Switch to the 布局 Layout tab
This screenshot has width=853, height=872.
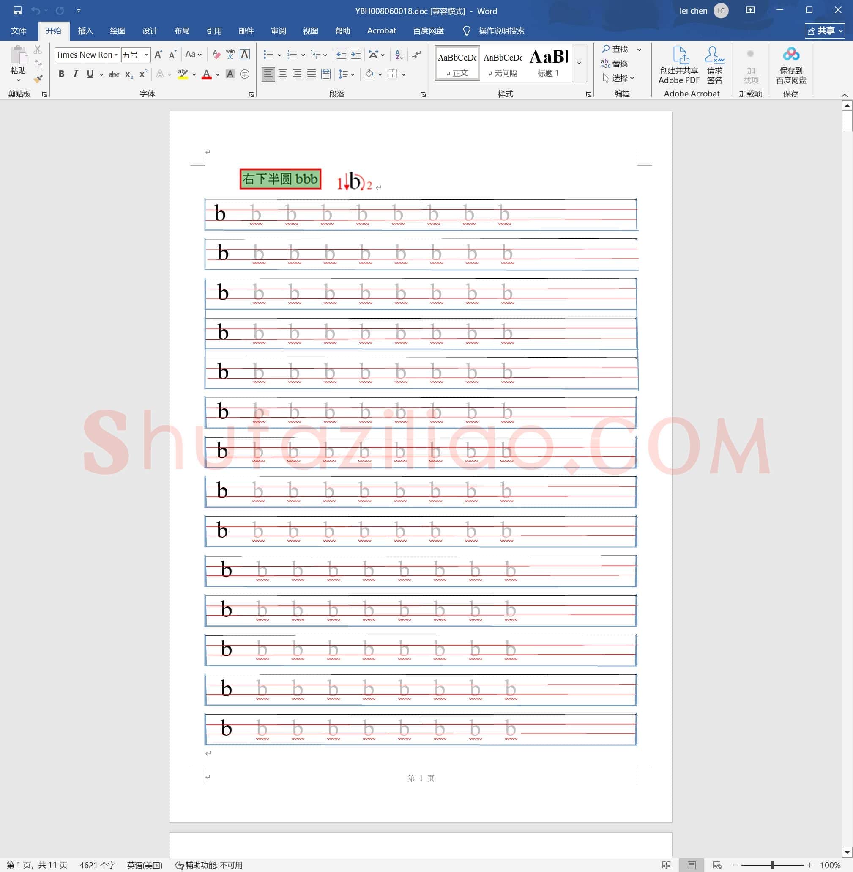pos(182,31)
